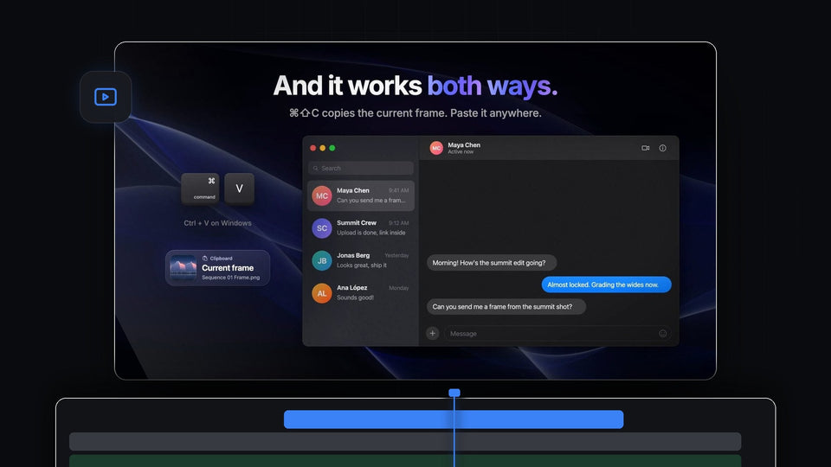Click the 'Sounds good!' message preview

[x=355, y=297]
